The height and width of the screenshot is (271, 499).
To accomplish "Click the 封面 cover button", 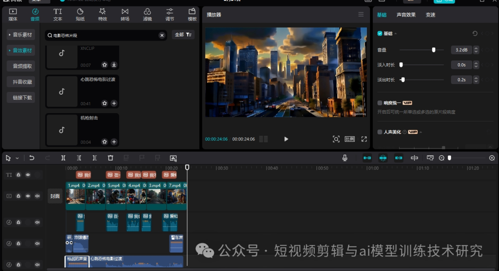I will [x=55, y=196].
